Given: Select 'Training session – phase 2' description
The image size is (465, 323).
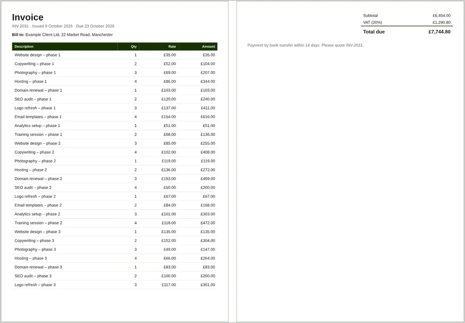Looking at the screenshot, I should tap(38, 223).
